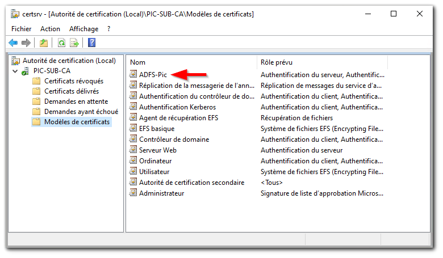Select Certificats révoqués folder
This screenshot has height=258, width=443.
74,81
